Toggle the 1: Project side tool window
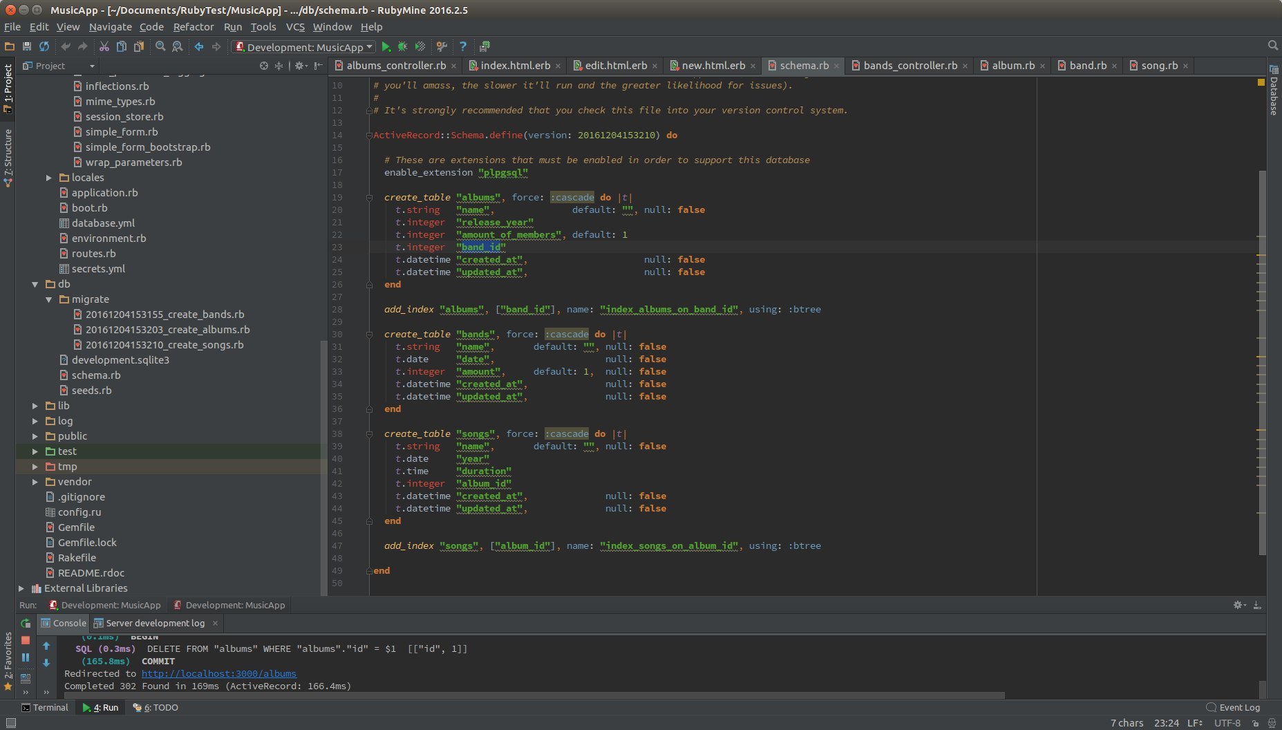The height and width of the screenshot is (730, 1282). [x=8, y=88]
